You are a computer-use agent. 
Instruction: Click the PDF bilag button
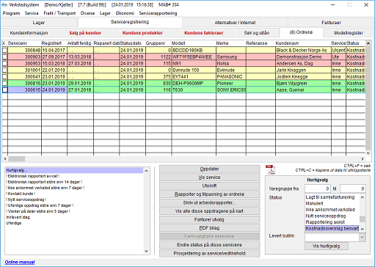point(209,228)
